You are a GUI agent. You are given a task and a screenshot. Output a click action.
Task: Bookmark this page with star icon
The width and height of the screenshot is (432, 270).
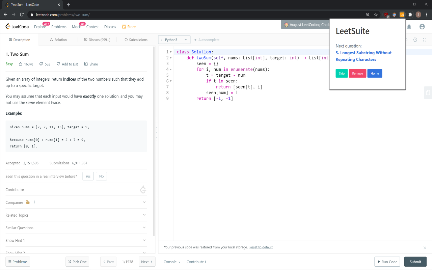tap(376, 15)
